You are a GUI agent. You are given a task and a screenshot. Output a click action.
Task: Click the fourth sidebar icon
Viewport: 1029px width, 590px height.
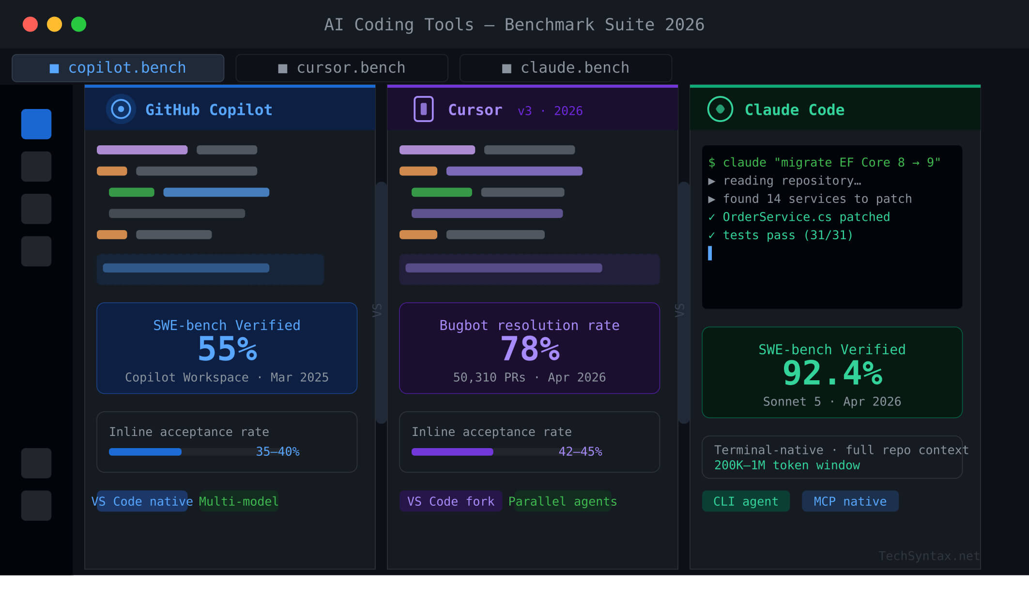point(36,251)
